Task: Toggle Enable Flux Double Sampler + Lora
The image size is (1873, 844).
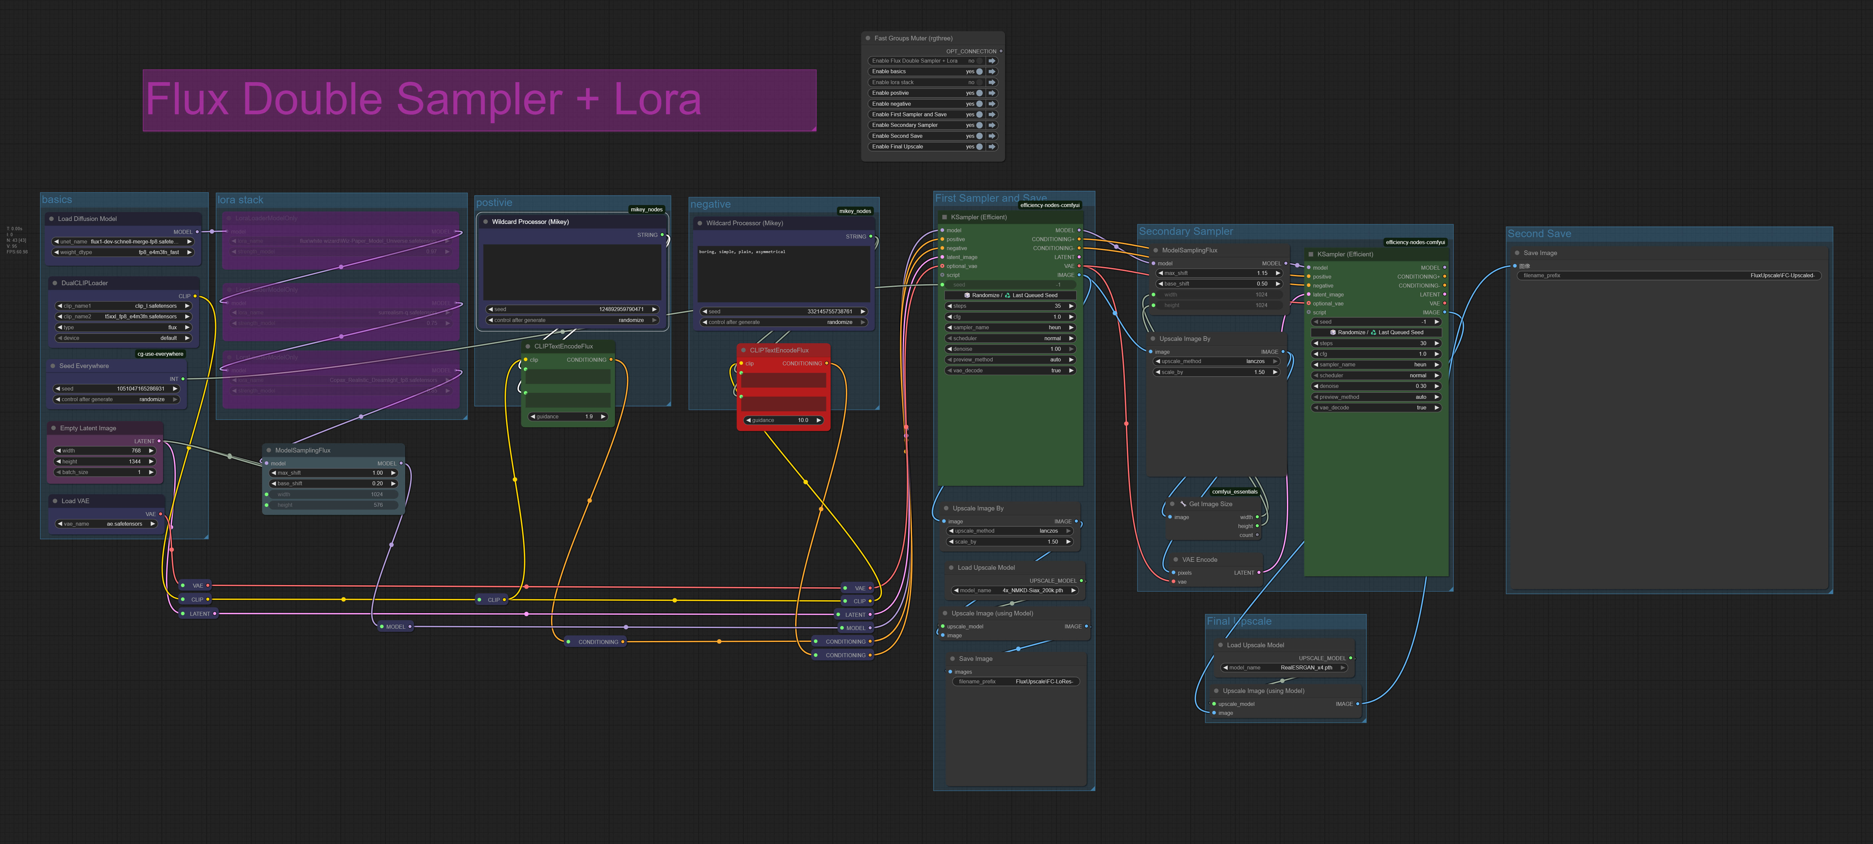Action: (979, 61)
